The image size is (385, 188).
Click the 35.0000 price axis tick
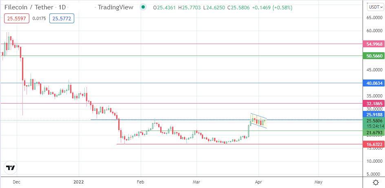[375, 96]
